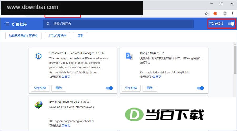
Task: Disable the Google 翻译 extension toggle
Action: point(200,88)
